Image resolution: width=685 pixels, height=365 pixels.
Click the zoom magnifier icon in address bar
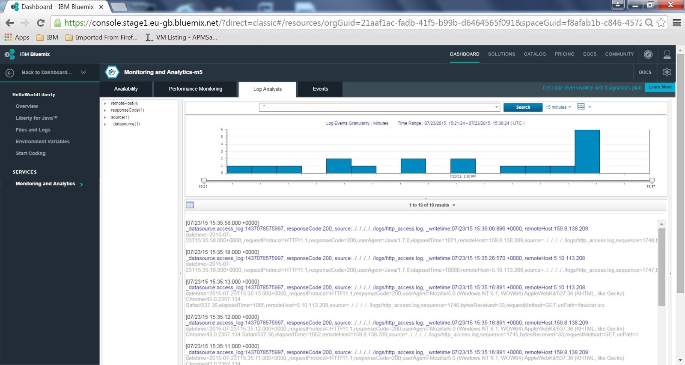point(649,23)
